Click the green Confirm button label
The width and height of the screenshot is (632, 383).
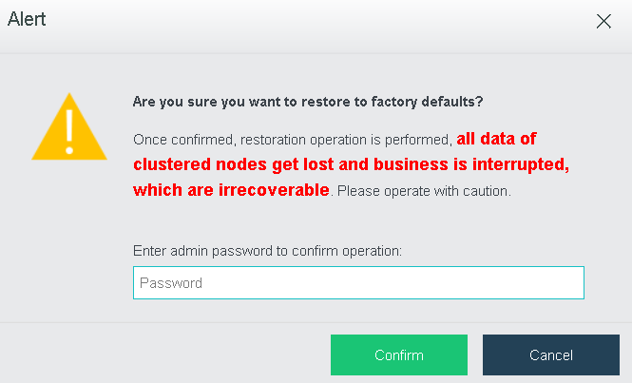coord(399,355)
